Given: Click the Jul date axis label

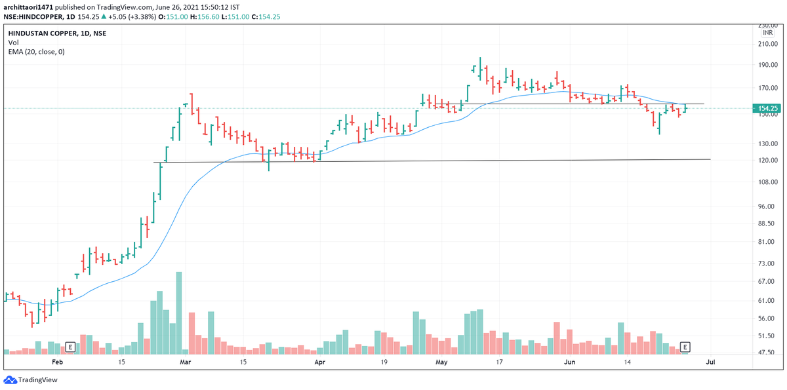Looking at the screenshot, I should coord(710,362).
